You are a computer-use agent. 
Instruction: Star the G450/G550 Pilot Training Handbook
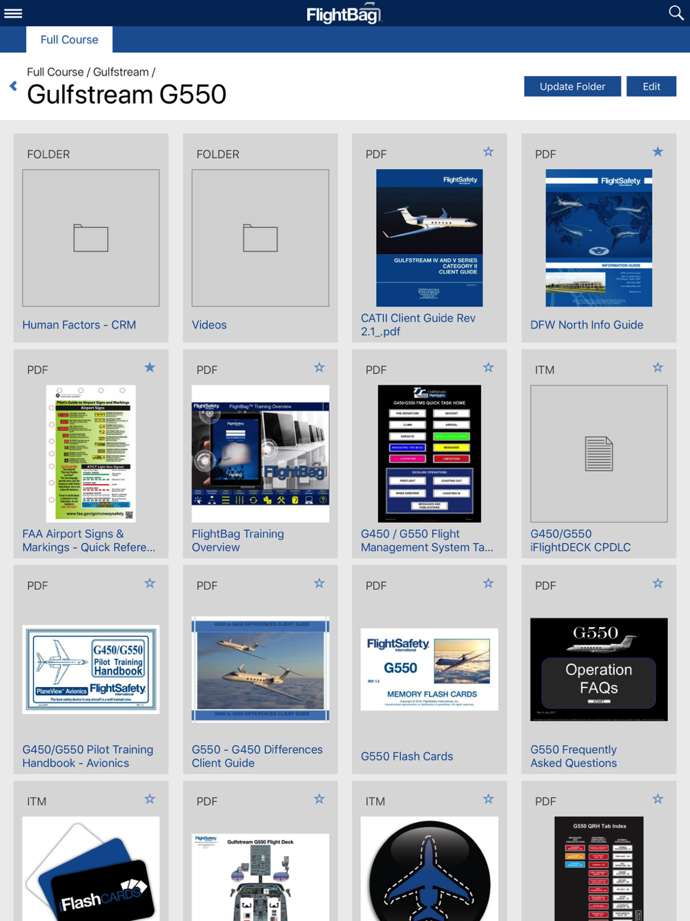tap(150, 583)
